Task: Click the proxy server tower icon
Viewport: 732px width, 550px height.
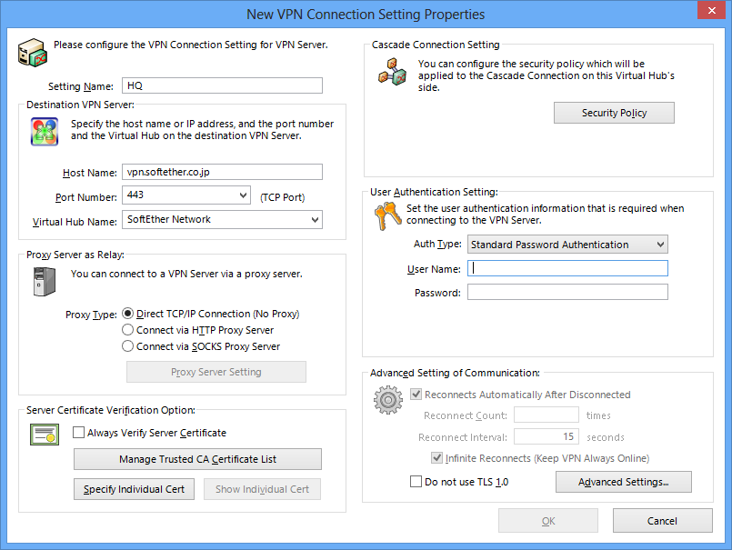Action: pos(45,282)
